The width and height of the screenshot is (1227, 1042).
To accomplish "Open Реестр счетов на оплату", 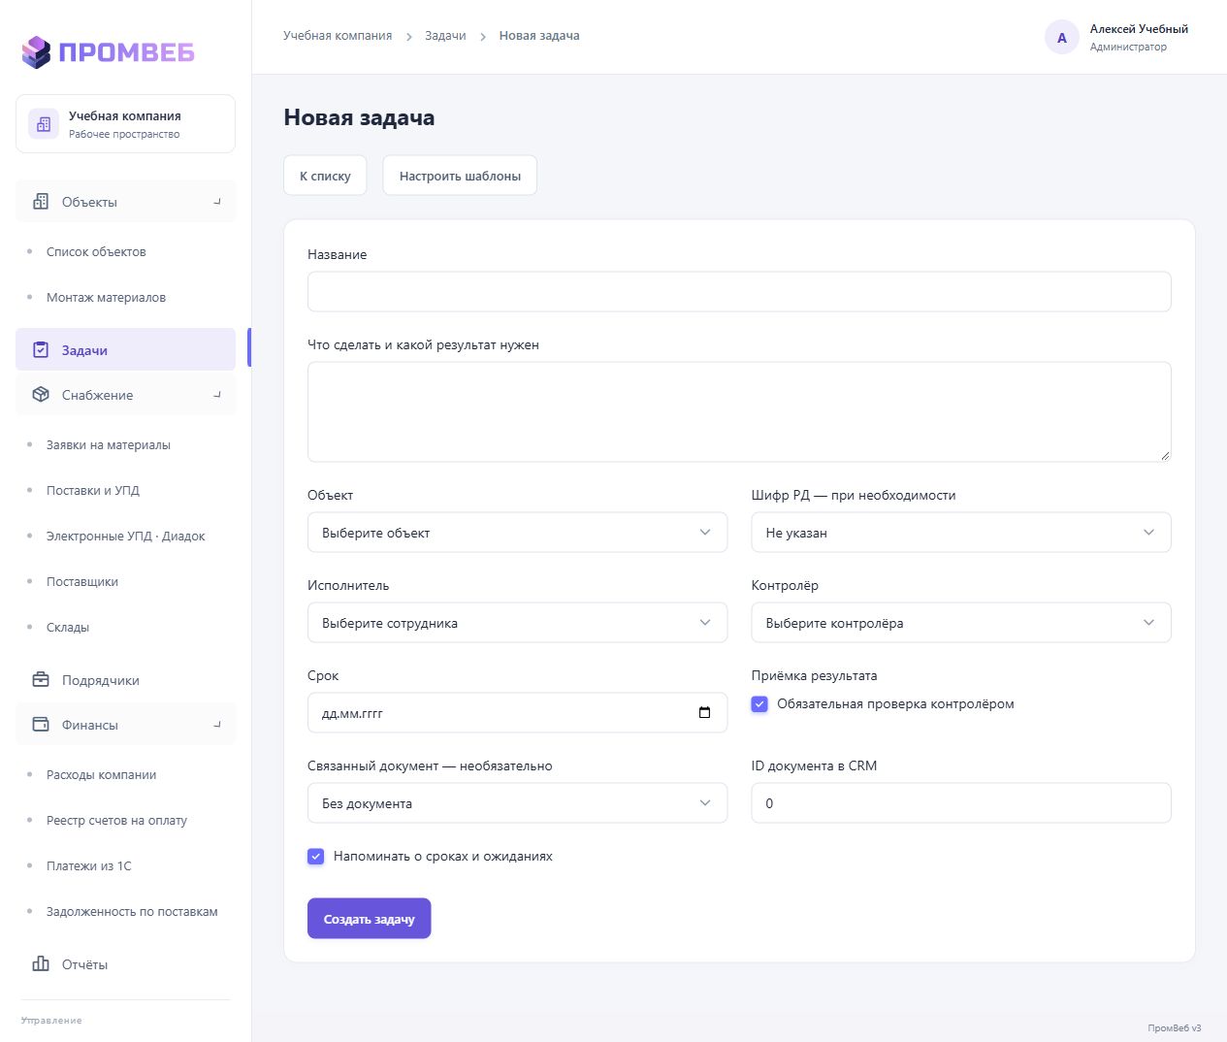I will pyautogui.click(x=116, y=821).
